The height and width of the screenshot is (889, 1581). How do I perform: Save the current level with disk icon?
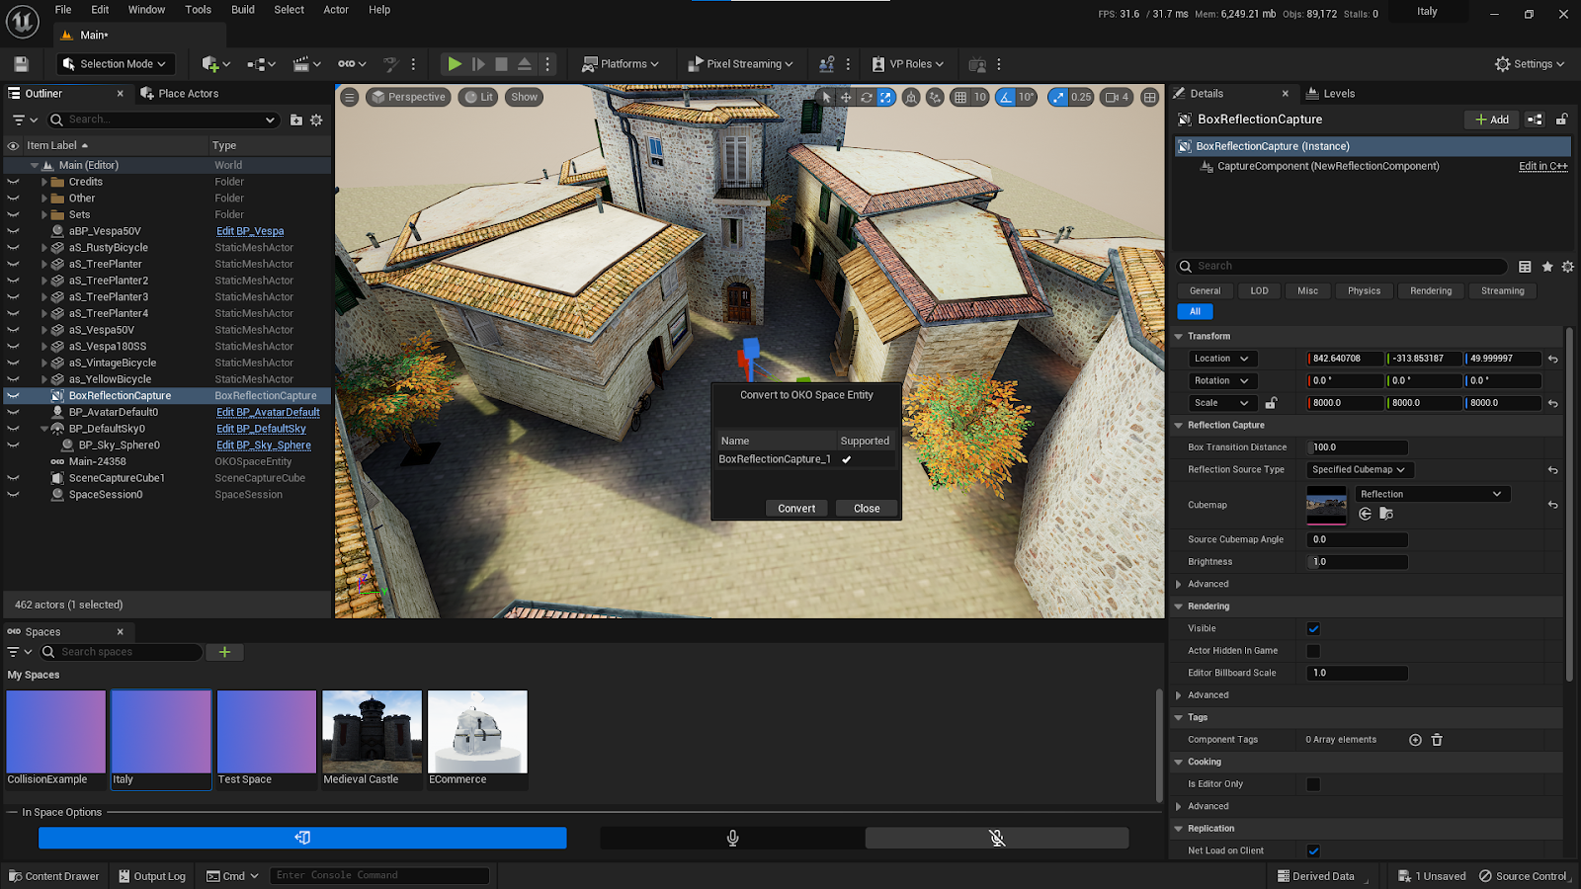point(21,64)
